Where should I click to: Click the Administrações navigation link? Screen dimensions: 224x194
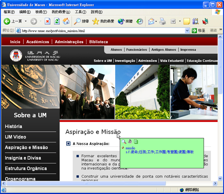click(69, 42)
